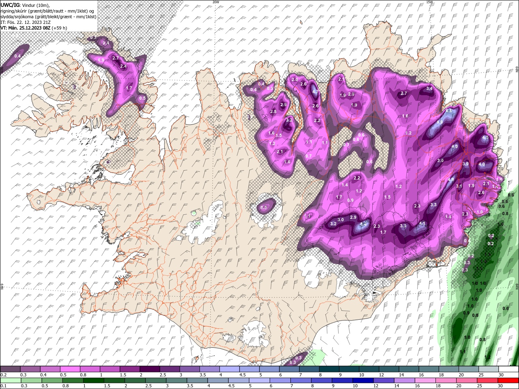Click the 4.5 snowfall value near the east coast

(485, 138)
